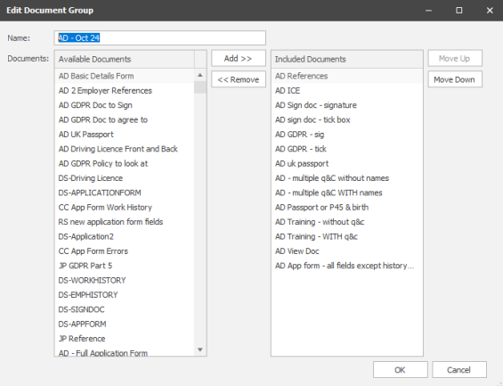Select DS-EMPHISTORY document
The height and width of the screenshot is (386, 503).
[125, 295]
